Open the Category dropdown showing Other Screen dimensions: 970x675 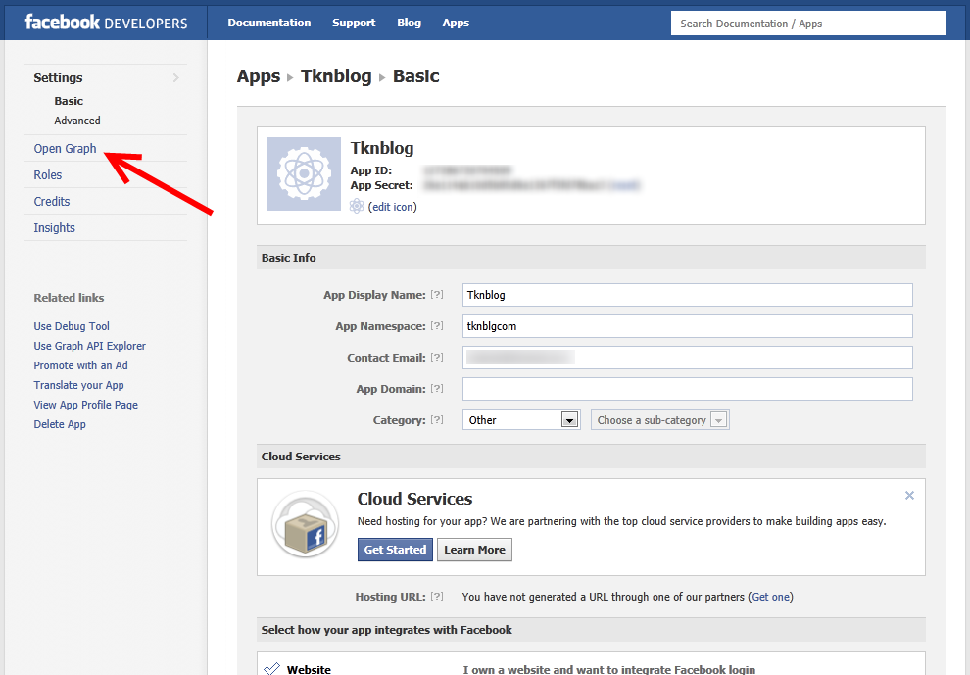click(x=521, y=420)
